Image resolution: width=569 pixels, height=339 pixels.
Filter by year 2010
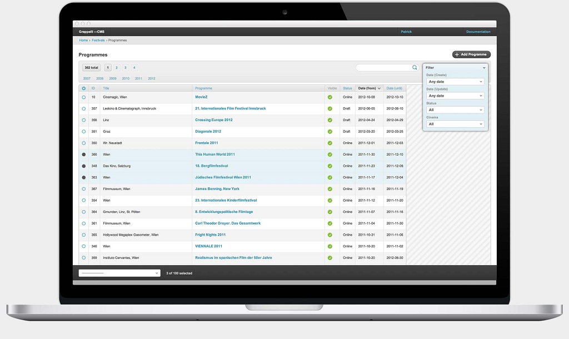[126, 78]
